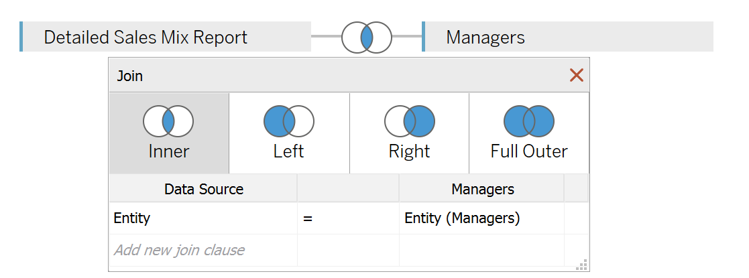Select the Managers table pill
The image size is (749, 278).
(567, 37)
